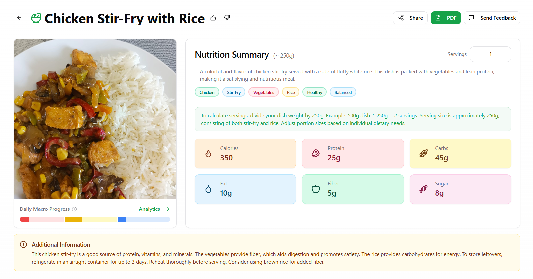
Task: Toggle the Healthy tag
Action: pyautogui.click(x=314, y=92)
